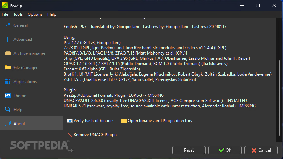Click the Applications grid icon

[7, 81]
